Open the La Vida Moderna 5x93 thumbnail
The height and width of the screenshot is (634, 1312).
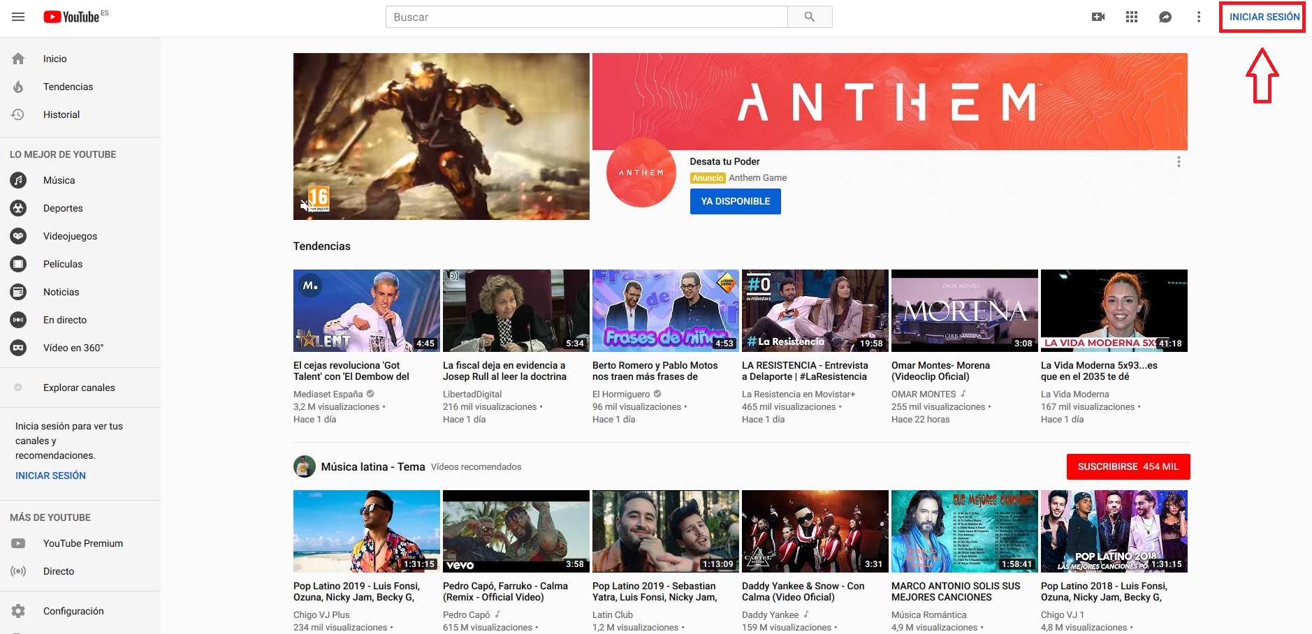click(x=1114, y=310)
